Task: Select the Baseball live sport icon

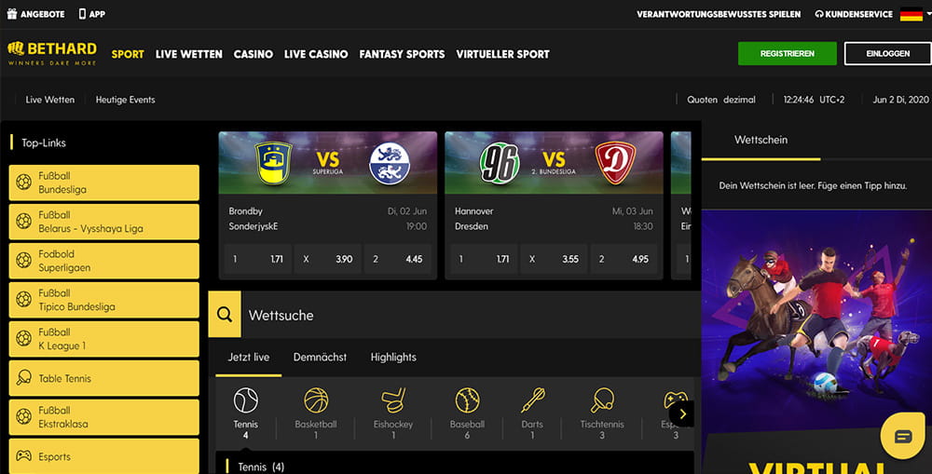Action: [x=467, y=400]
